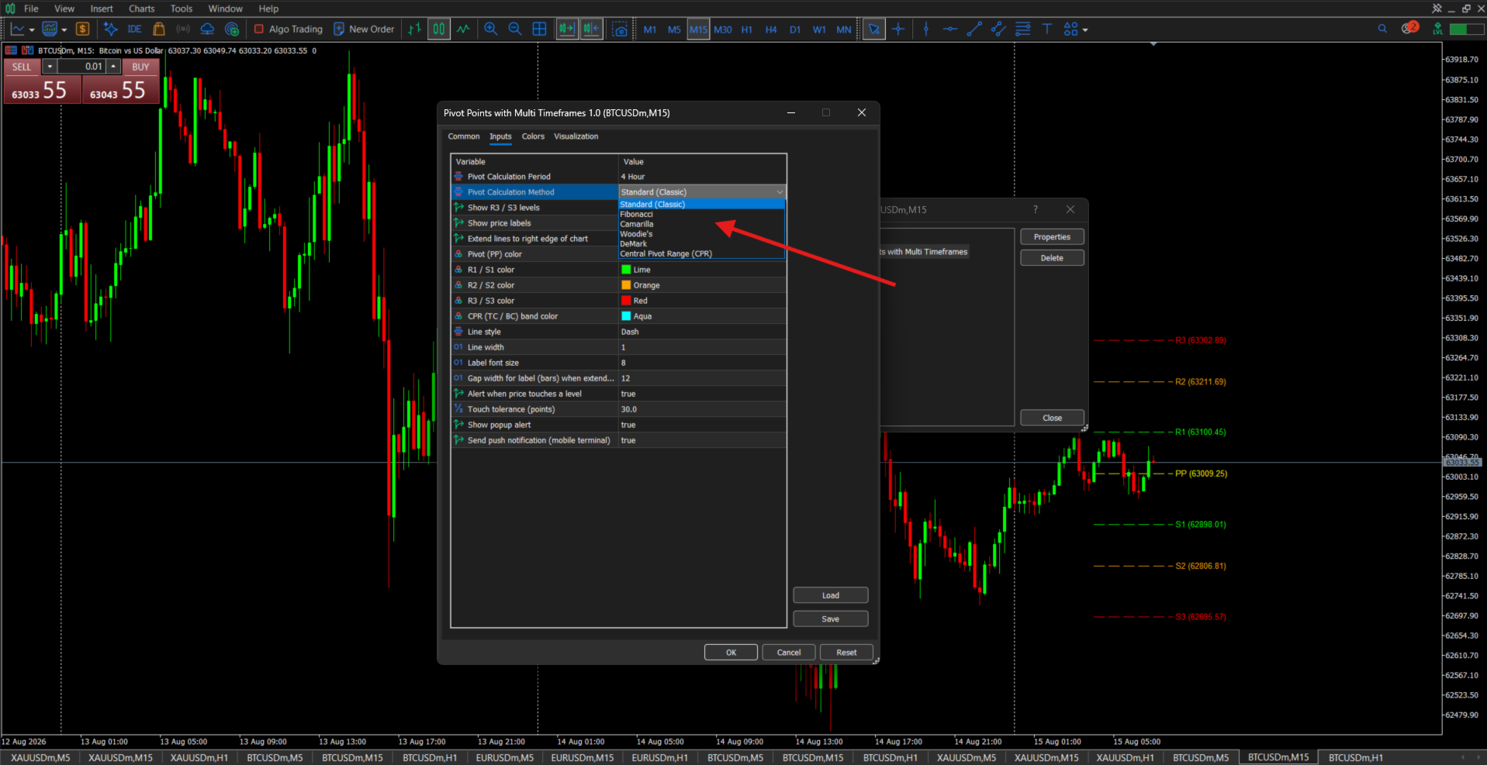Click the Orange R2 / S2 color swatch

[626, 285]
